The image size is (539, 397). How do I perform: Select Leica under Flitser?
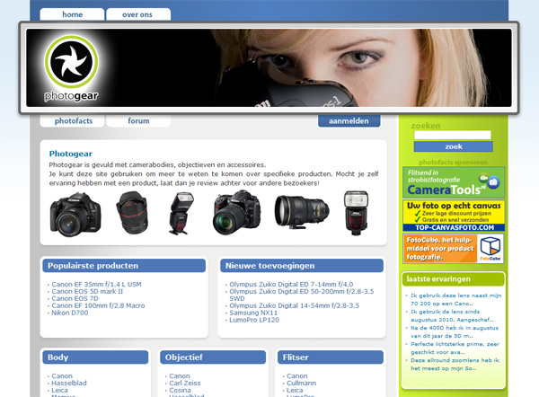(295, 391)
